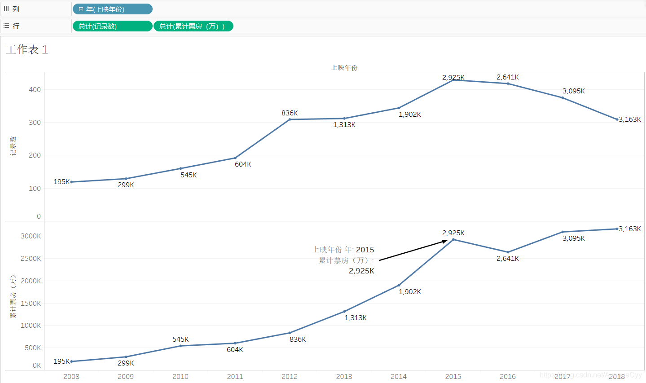Select the 836K label in 累计票房 chart
The width and height of the screenshot is (646, 383).
click(298, 339)
